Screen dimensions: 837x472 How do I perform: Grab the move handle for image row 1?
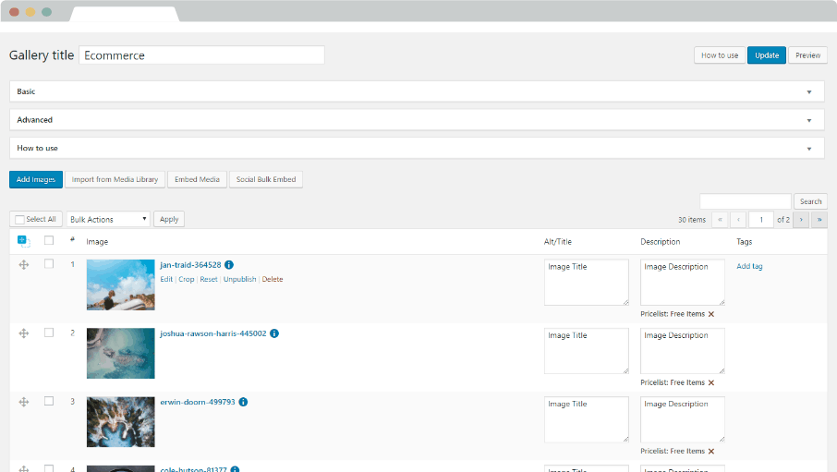click(x=24, y=265)
